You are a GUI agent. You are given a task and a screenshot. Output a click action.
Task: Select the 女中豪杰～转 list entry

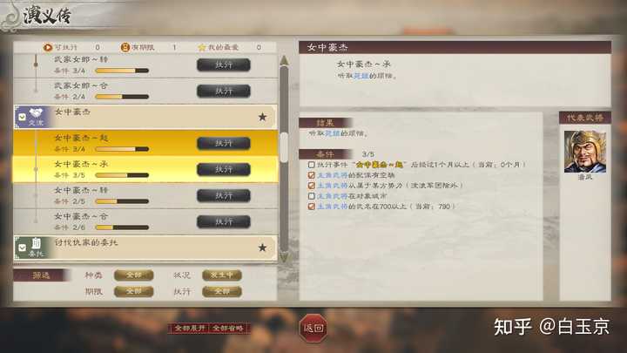(145, 196)
